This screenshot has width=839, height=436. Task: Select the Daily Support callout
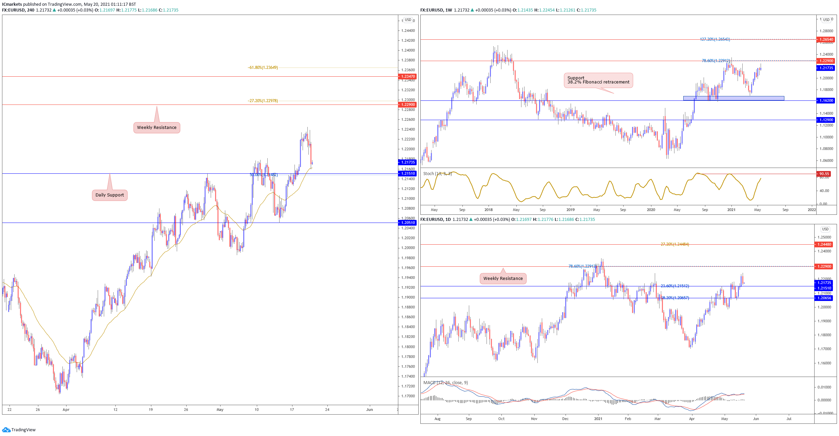110,195
